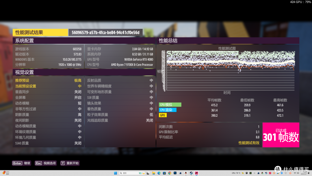Open the weather widget showing 25°C
This screenshot has height=176, width=312.
tap(6, 173)
